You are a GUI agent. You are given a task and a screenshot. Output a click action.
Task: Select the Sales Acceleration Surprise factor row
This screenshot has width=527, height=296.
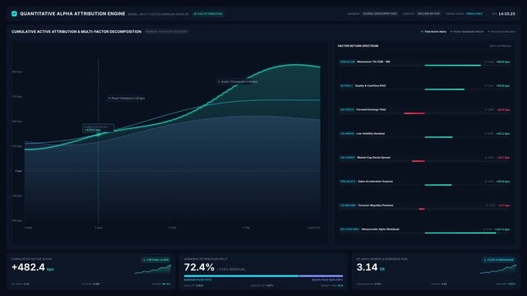(425, 182)
